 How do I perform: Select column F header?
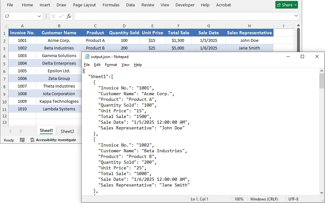(x=178, y=26)
